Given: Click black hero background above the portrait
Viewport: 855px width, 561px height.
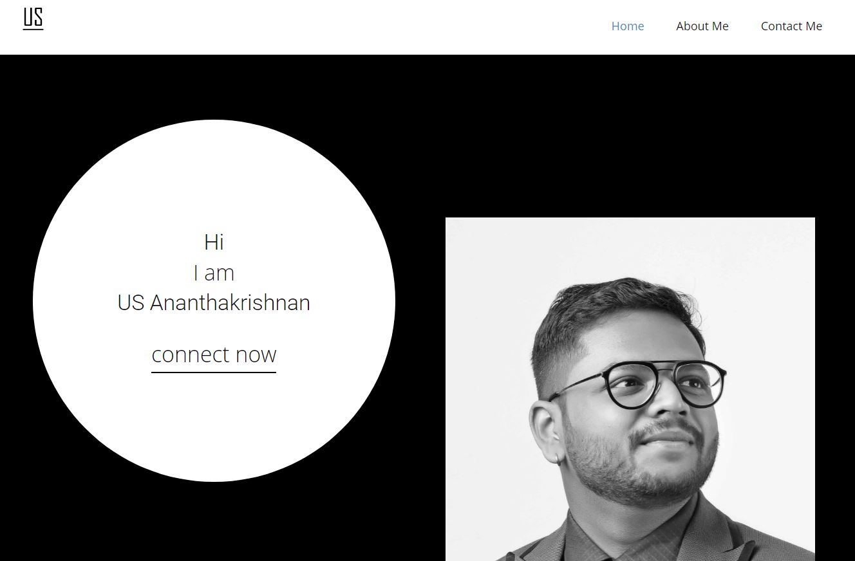Looking at the screenshot, I should (630, 135).
